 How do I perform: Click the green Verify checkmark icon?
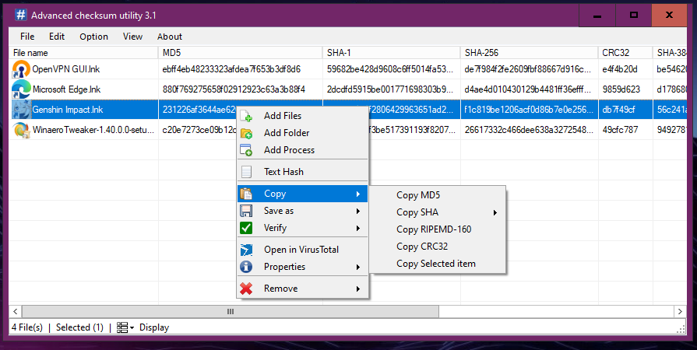pyautogui.click(x=247, y=228)
